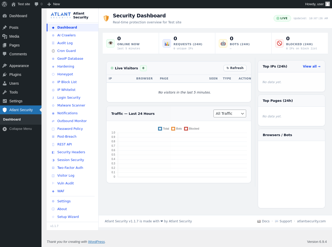The image size is (332, 247).
Task: Click the GeoIP Database globe icon
Action: click(x=53, y=59)
